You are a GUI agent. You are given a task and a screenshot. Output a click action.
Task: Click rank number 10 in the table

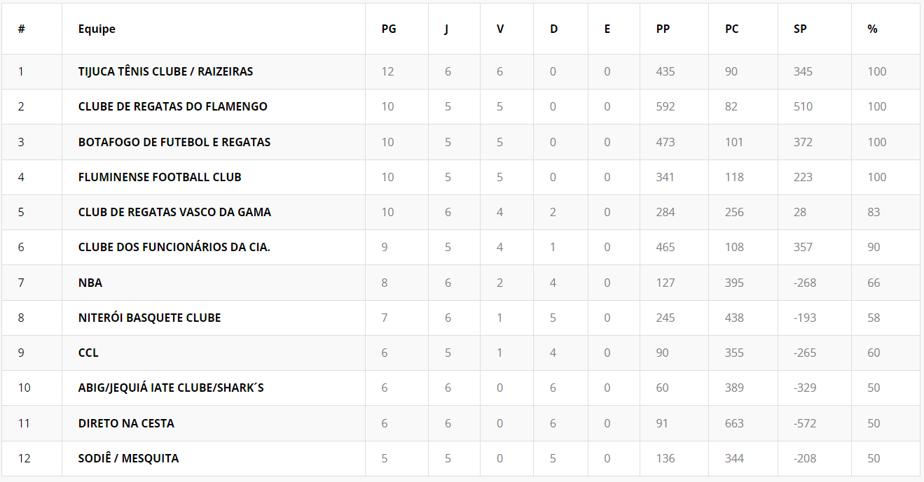(25, 388)
